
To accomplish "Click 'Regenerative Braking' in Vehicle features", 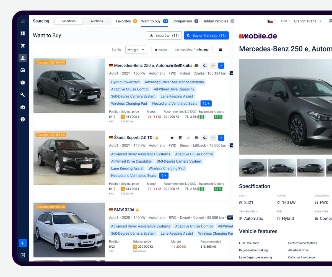I will tap(253, 250).
